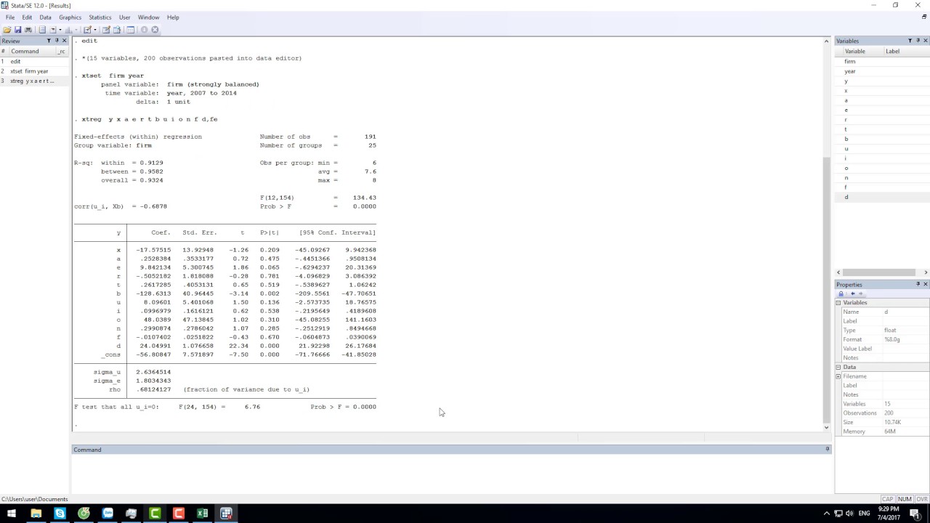The height and width of the screenshot is (523, 930).
Task: Select variable 'firm' in Variables list
Action: (x=881, y=61)
